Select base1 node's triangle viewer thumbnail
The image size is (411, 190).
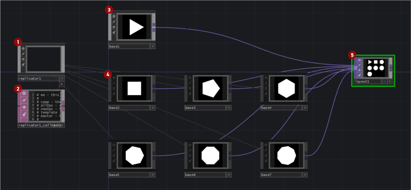pos(134,27)
